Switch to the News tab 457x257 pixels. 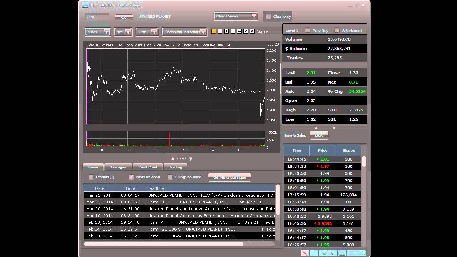93,167
